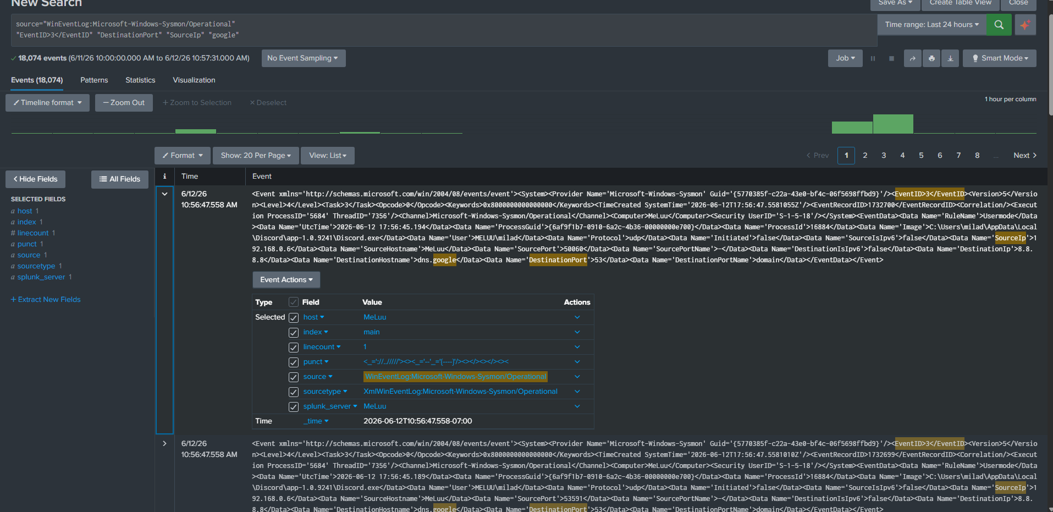Uncheck the punct field checkbox
Screen dimensions: 1053x512
294,362
